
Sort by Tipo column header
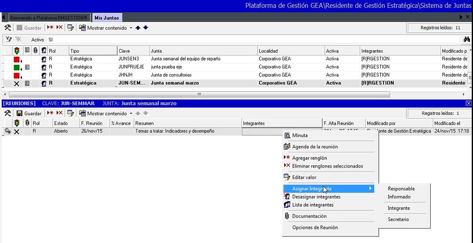[93, 51]
